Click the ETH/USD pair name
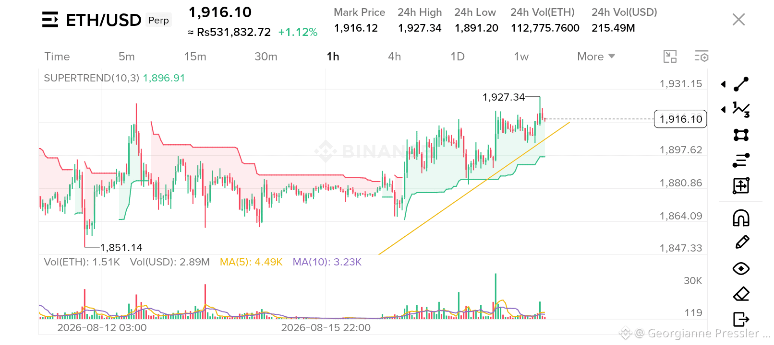 [x=104, y=20]
